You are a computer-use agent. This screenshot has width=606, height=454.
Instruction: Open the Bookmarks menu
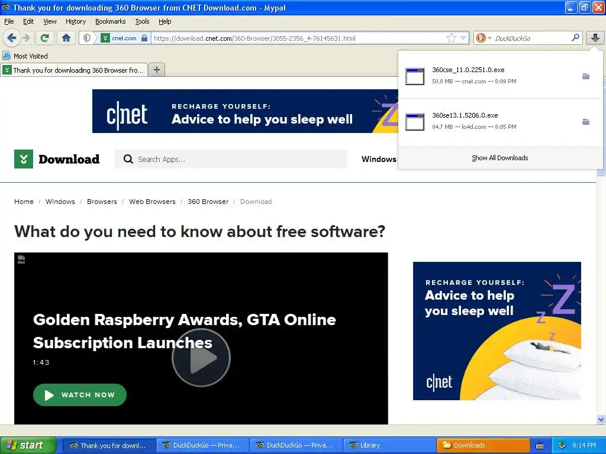pyautogui.click(x=110, y=21)
